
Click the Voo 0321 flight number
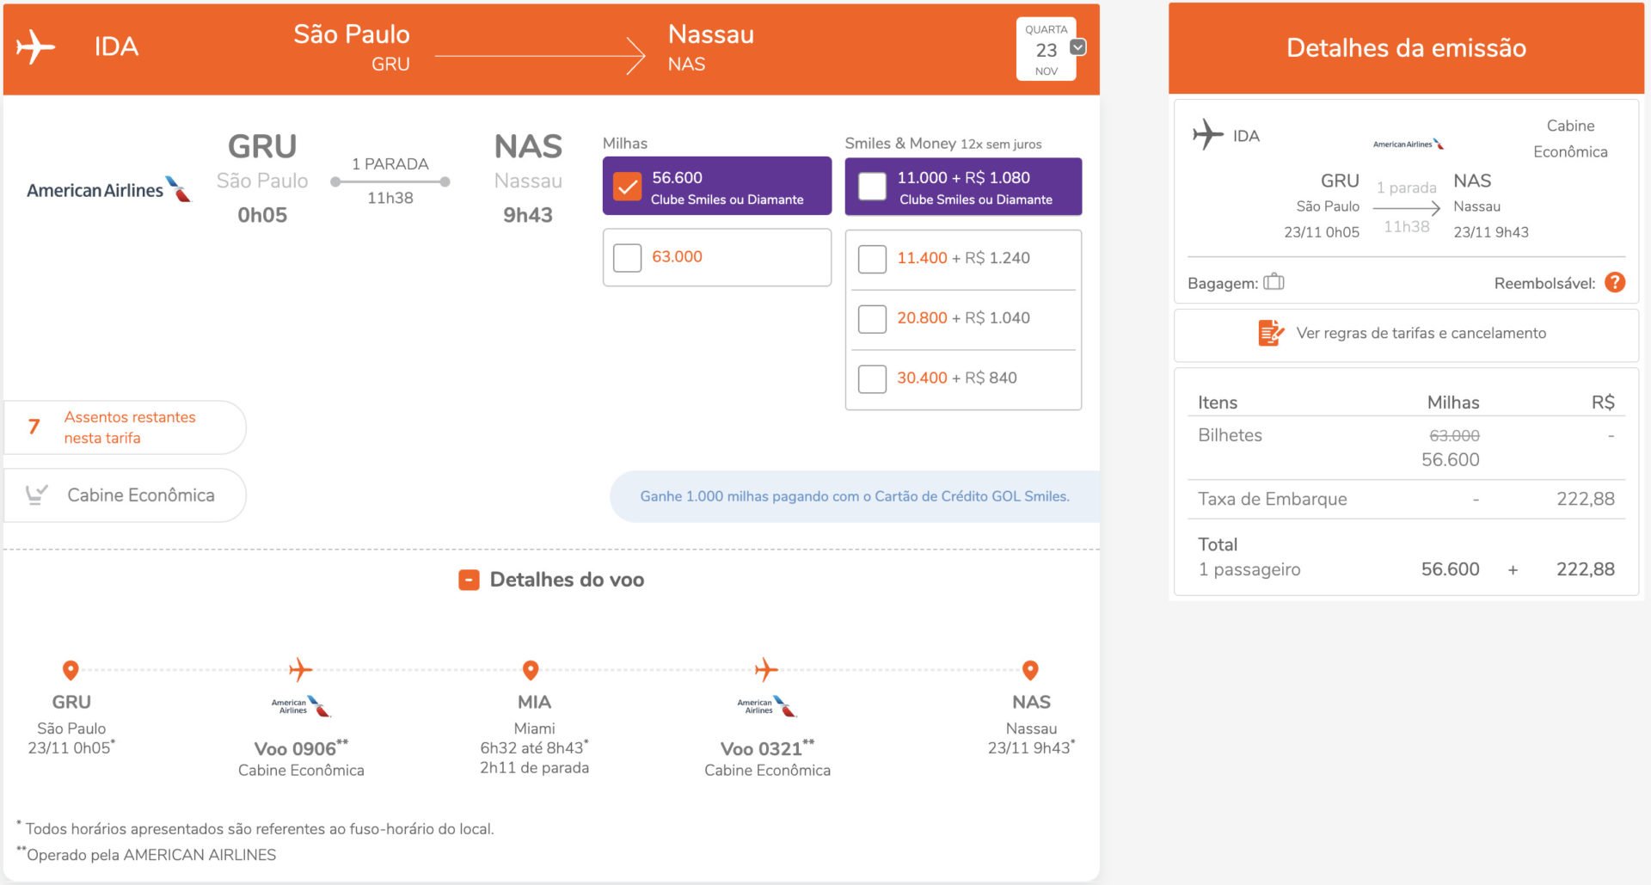click(767, 748)
